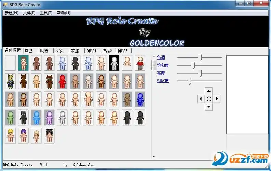Select the half-body bust template in first row

point(127,63)
